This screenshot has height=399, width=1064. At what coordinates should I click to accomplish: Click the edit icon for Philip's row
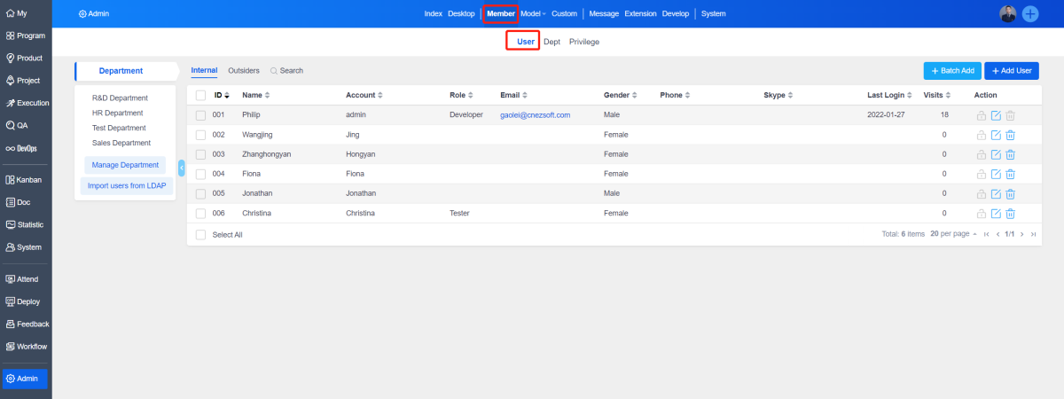point(996,115)
